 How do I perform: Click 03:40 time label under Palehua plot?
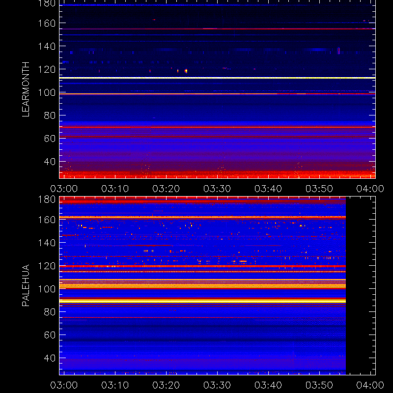click(268, 385)
